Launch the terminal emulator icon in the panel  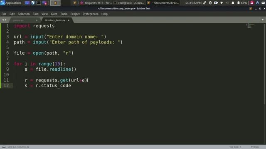pos(39,3)
